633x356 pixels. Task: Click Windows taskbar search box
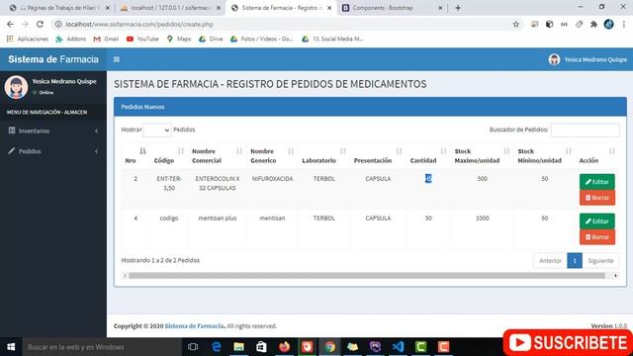tap(102, 347)
